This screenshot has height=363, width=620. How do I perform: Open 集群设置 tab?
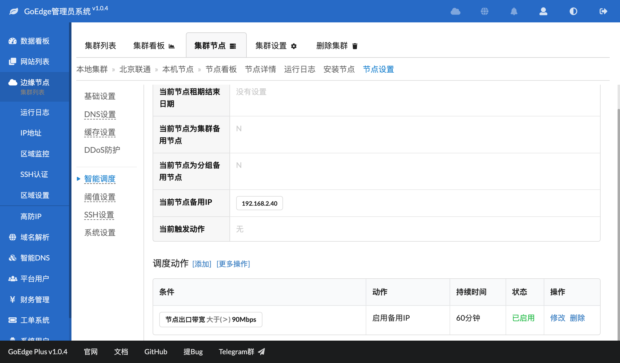[x=276, y=46]
